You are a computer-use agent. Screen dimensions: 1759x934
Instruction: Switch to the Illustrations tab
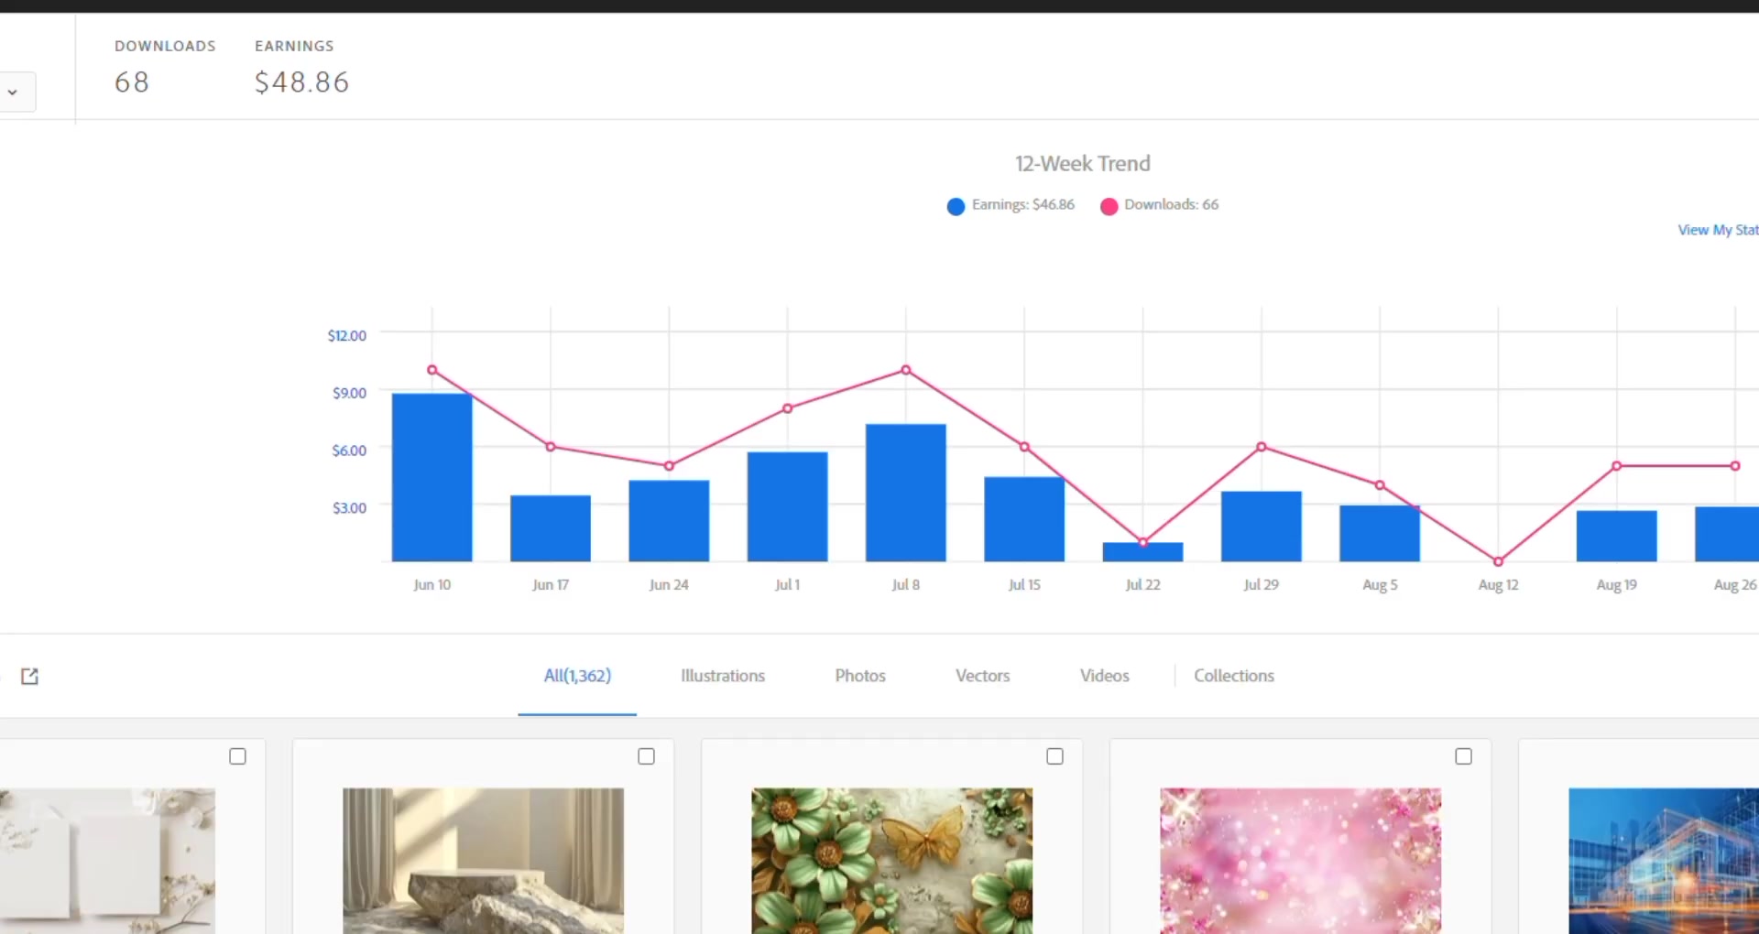click(x=722, y=676)
